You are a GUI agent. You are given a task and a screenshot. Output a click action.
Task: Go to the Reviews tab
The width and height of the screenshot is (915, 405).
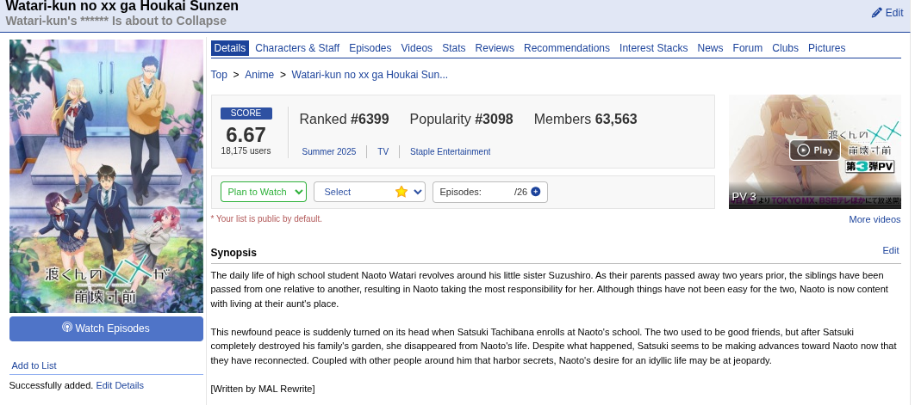click(x=495, y=48)
